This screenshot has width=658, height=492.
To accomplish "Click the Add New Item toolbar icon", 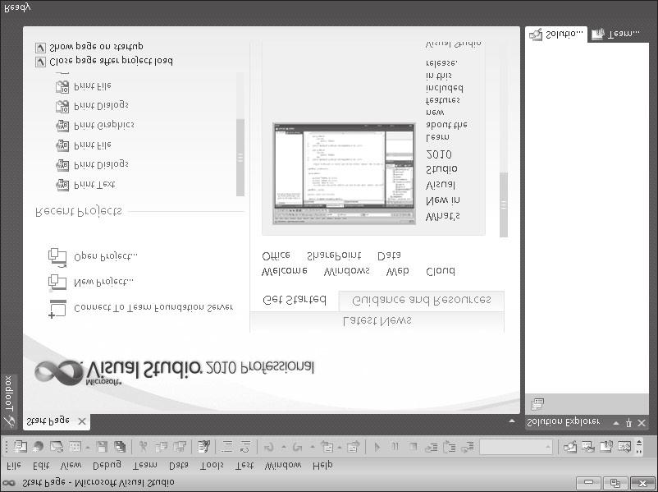I will click(75, 447).
